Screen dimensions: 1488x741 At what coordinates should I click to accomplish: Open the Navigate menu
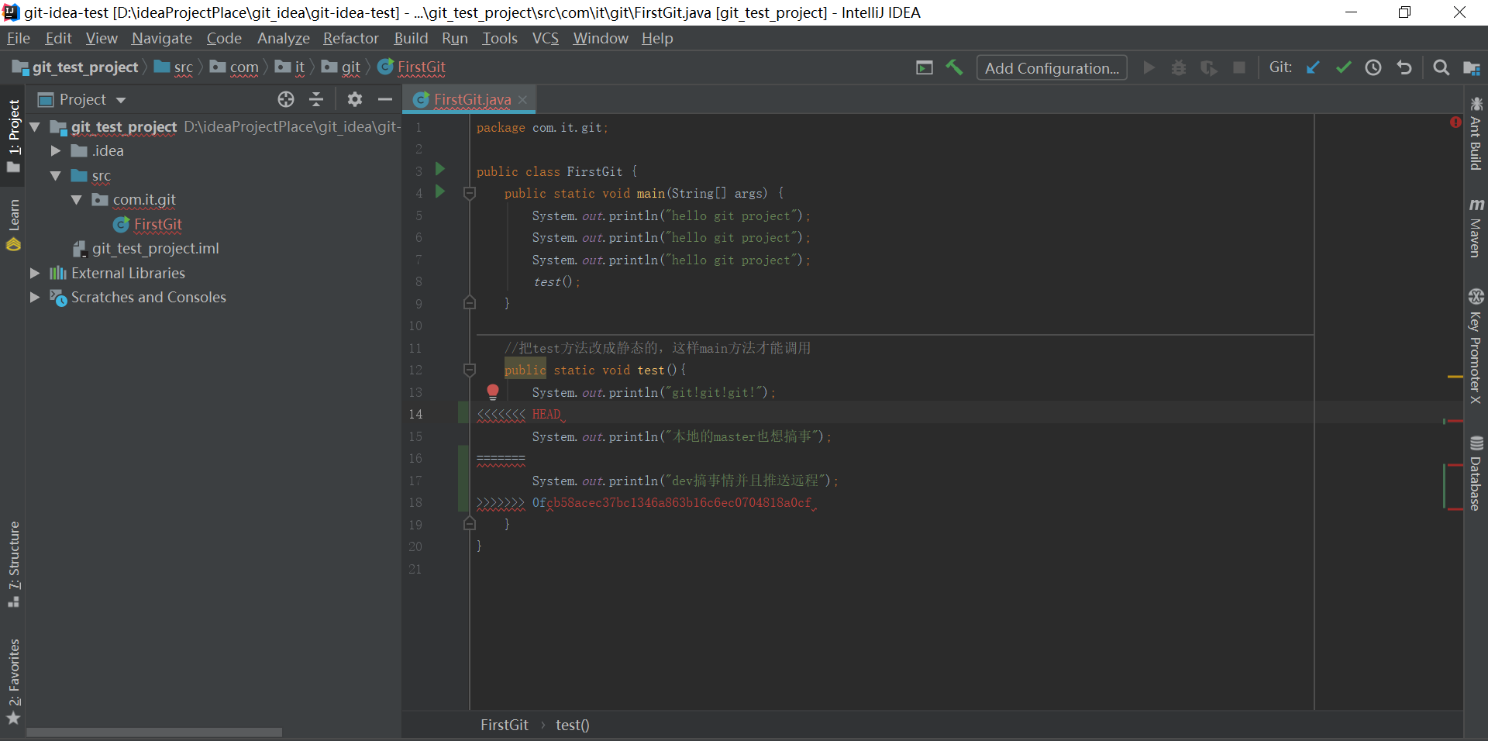tap(162, 38)
